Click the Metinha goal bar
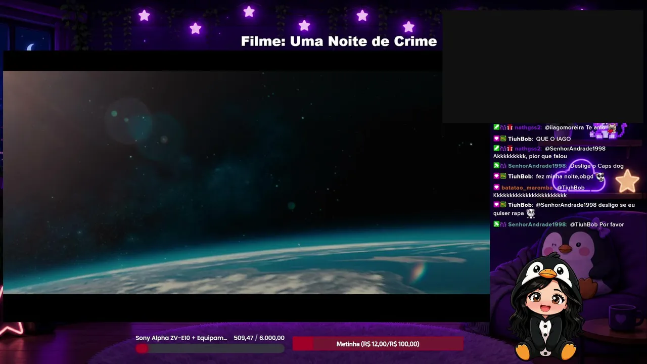The image size is (647, 364). pyautogui.click(x=378, y=344)
